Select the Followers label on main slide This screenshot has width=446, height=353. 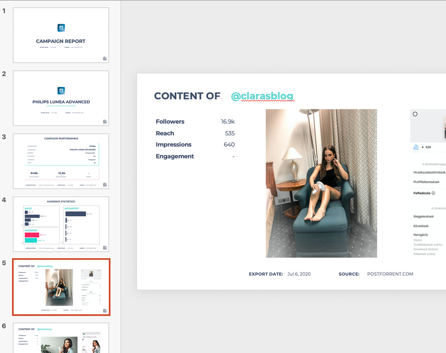pos(170,122)
